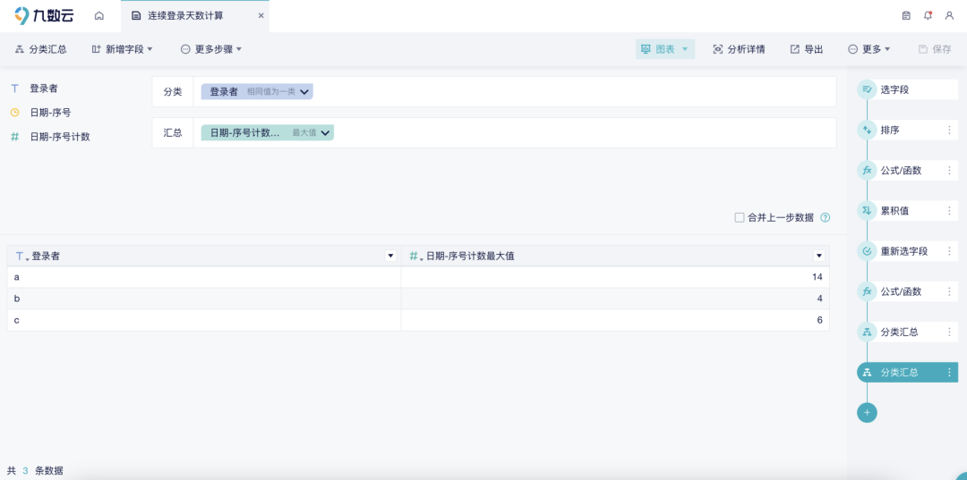Open the user account icon

pyautogui.click(x=949, y=16)
